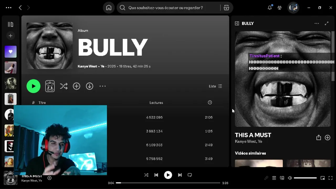This screenshot has width=336, height=189.
Task: Share the current track
Action: [318, 138]
